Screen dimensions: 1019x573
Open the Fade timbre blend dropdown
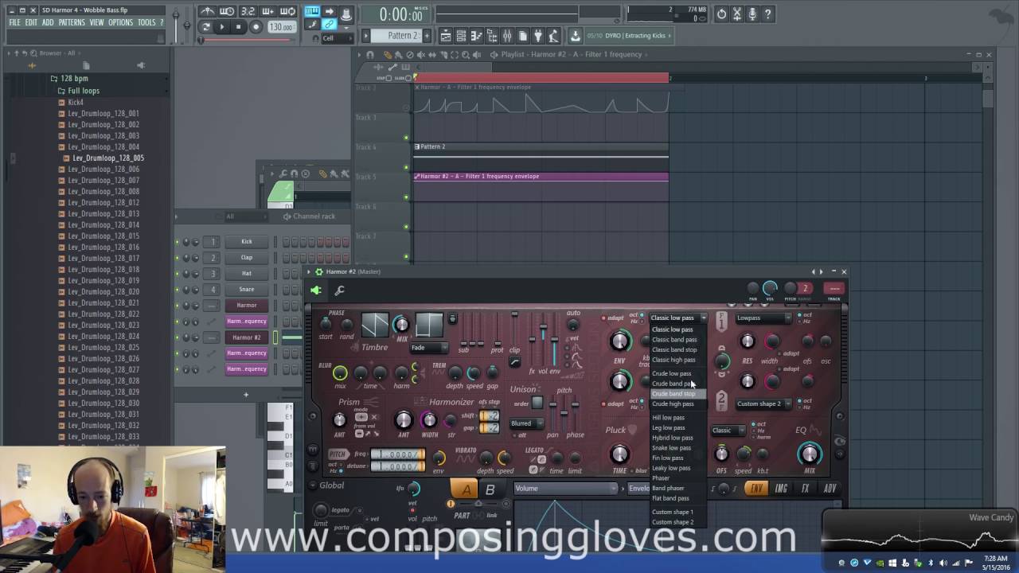[x=428, y=348]
